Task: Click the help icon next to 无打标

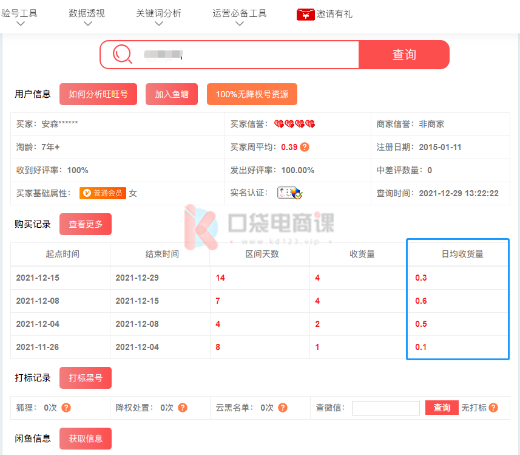Action: [x=493, y=408]
